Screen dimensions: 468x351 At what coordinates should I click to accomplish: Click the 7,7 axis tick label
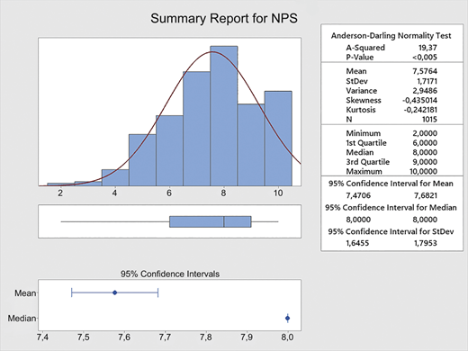[x=165, y=337]
